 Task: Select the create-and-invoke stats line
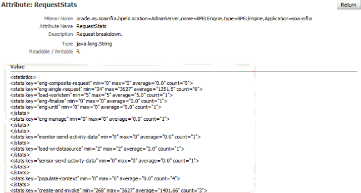[x=109, y=190]
